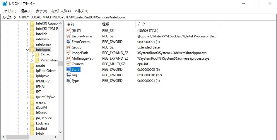Click the iphlpsvc folder icon
Viewport: 277px width, 140px height.
coord(32,76)
